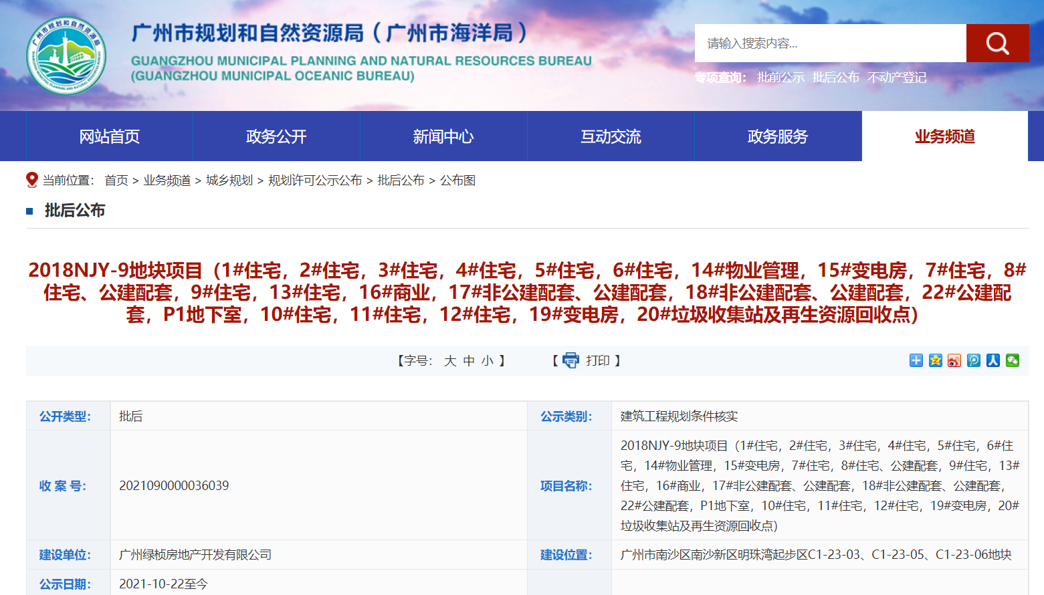Open 政务服务 navigation tab
This screenshot has width=1044, height=595.
coord(778,136)
